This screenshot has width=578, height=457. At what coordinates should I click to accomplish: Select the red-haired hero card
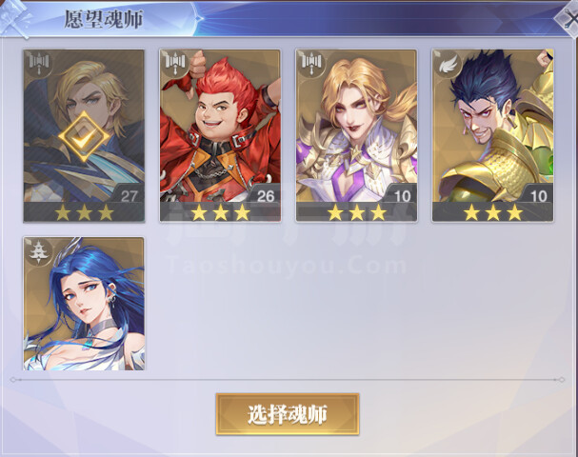click(x=220, y=135)
